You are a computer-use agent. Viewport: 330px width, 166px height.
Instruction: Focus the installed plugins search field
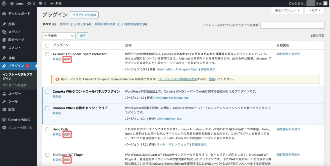292,25
